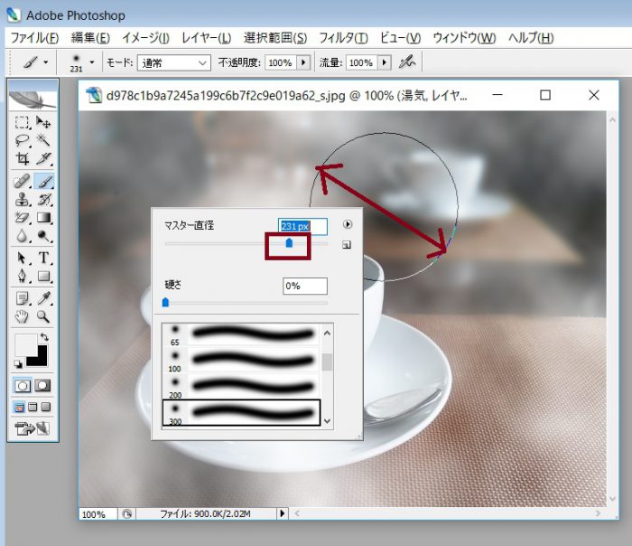Click the hardness percentage field
This screenshot has height=546, width=632.
click(305, 287)
